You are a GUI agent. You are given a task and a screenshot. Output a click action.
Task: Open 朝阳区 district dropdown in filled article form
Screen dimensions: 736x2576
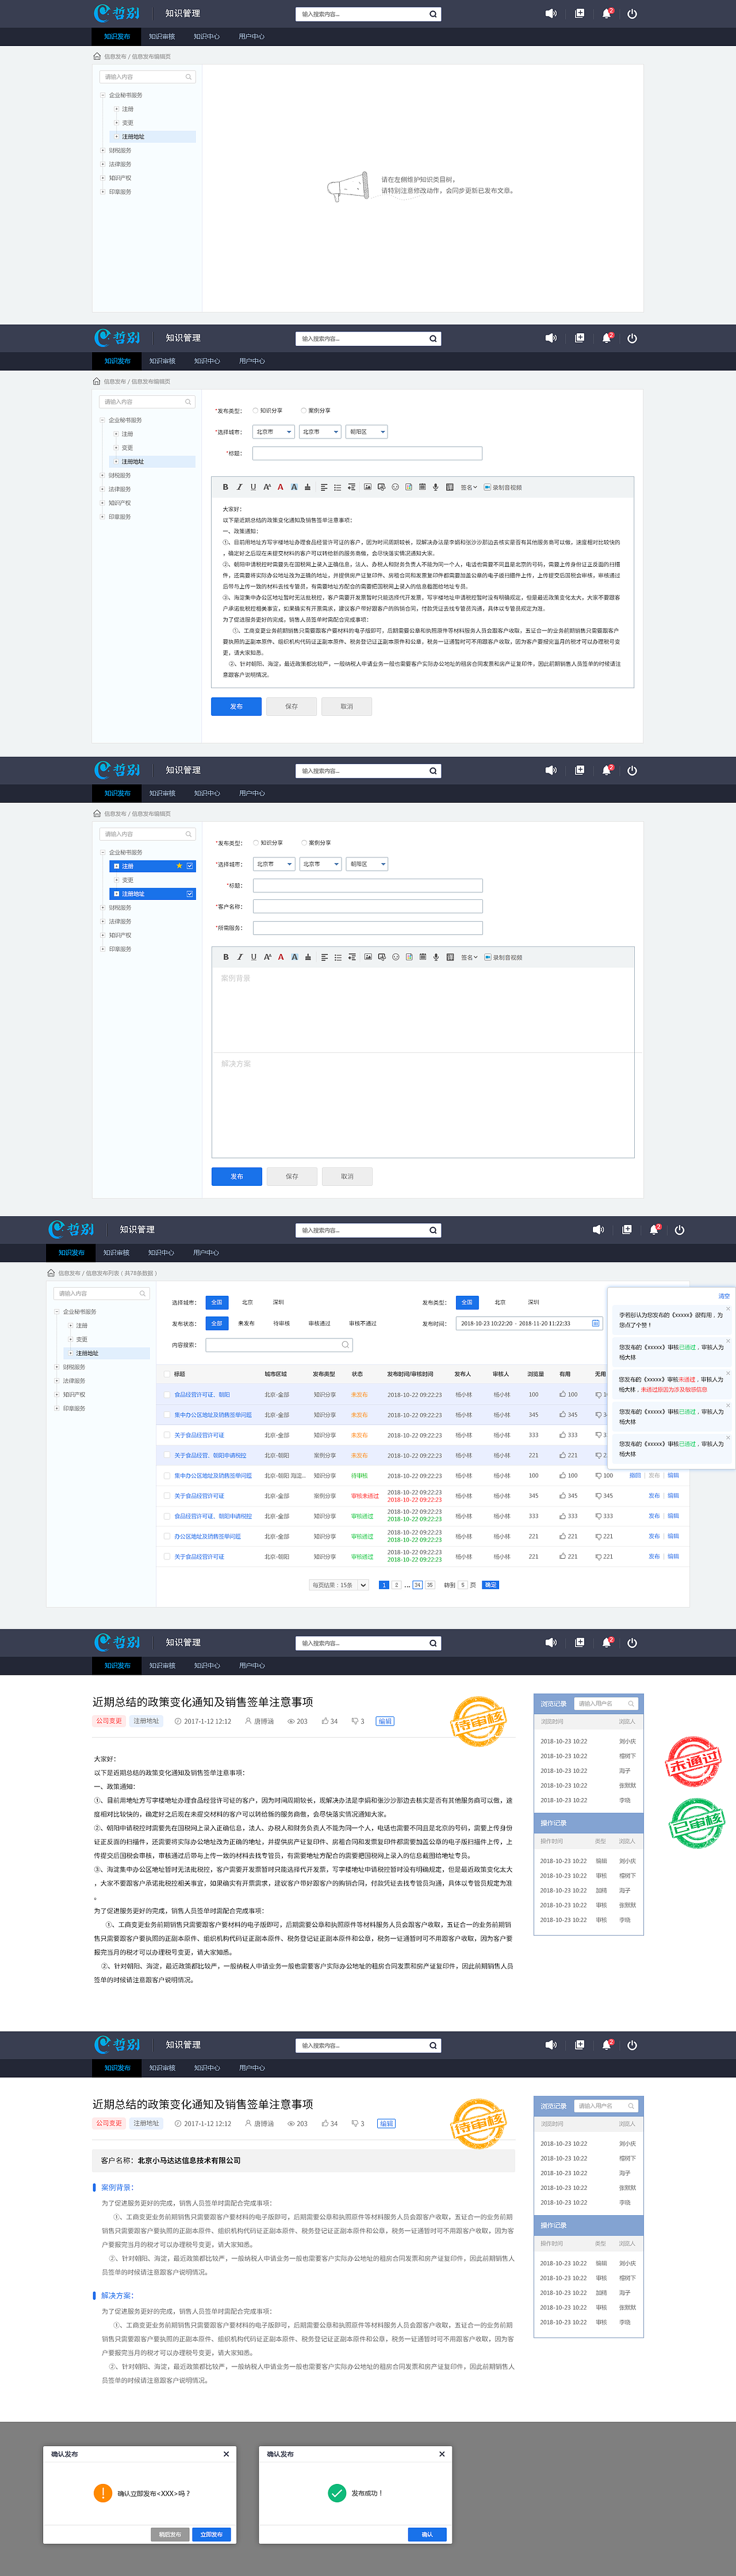tap(367, 432)
